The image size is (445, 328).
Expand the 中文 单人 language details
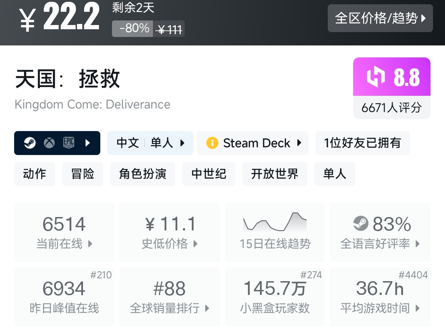(x=150, y=143)
